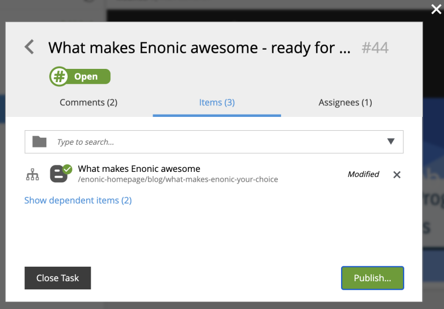Select the 'What makes Enonic awesome' item name
Image resolution: width=444 pixels, height=309 pixels.
coord(139,169)
